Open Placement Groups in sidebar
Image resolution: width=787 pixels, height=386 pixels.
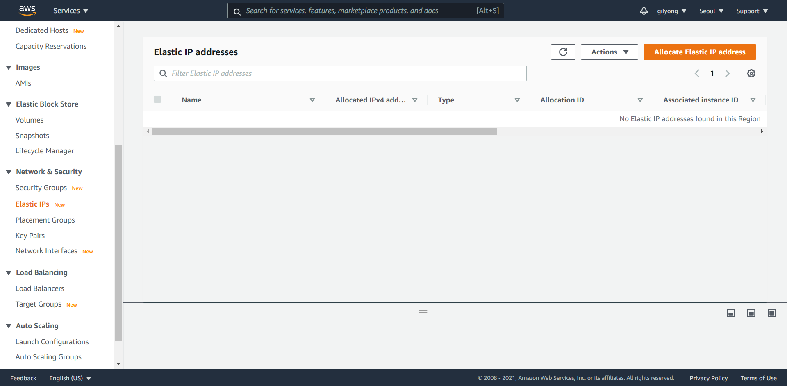[x=45, y=220]
